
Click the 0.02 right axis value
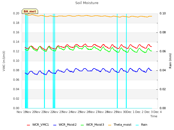(x=163, y=89)
